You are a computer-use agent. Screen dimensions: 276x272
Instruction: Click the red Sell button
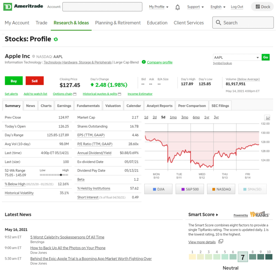pos(34,81)
